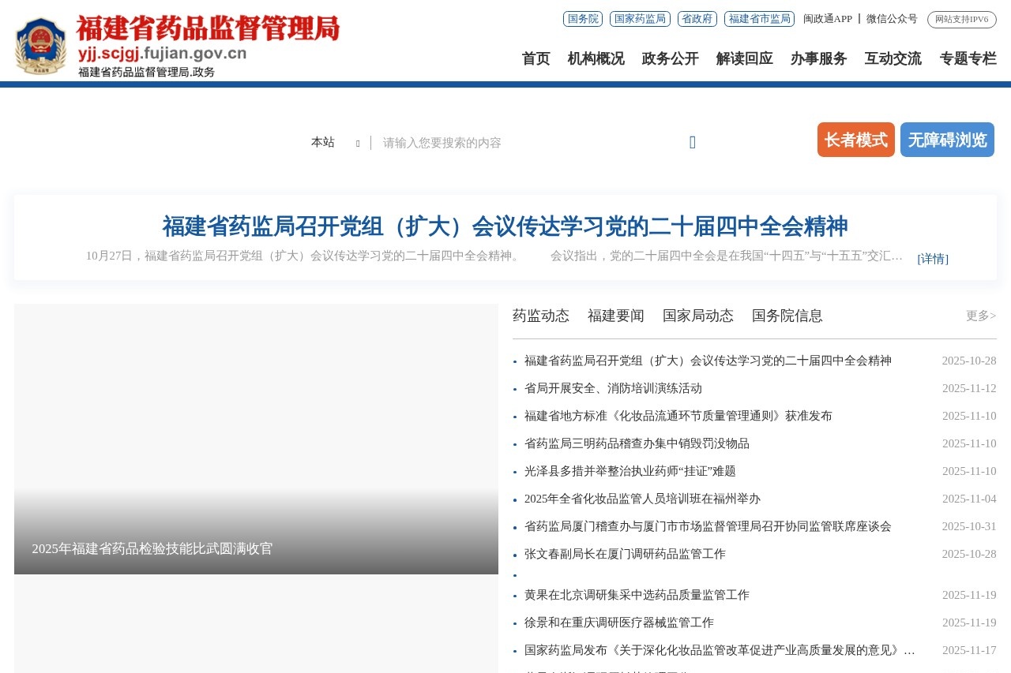The width and height of the screenshot is (1011, 673).
Task: Open news 《化妆品流通环节质量管理通则》获准发布
Action: [678, 416]
